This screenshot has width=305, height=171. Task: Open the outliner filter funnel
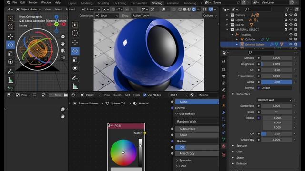pos(287,9)
